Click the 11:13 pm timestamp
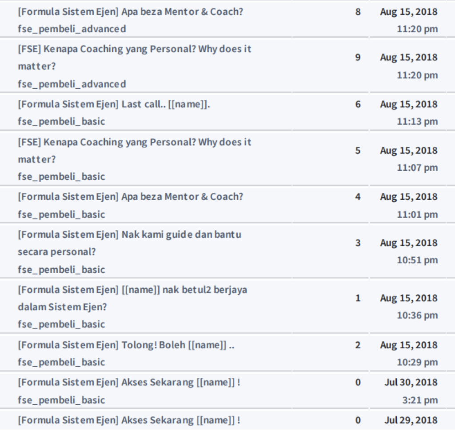 tap(417, 121)
